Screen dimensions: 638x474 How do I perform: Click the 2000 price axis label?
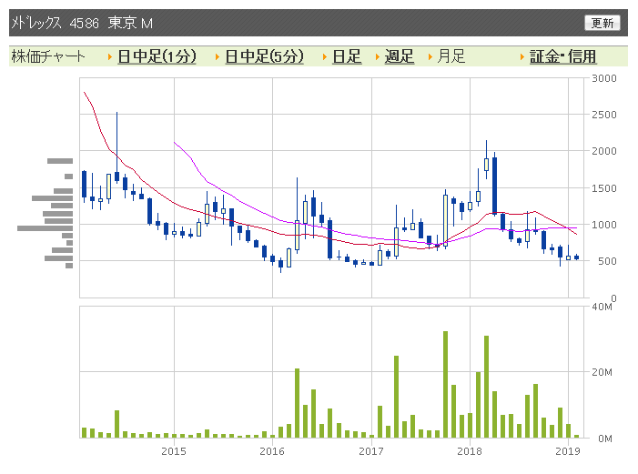pos(604,151)
